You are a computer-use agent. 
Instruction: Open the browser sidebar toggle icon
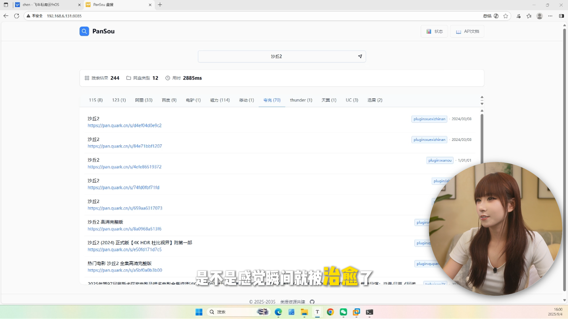click(561, 16)
